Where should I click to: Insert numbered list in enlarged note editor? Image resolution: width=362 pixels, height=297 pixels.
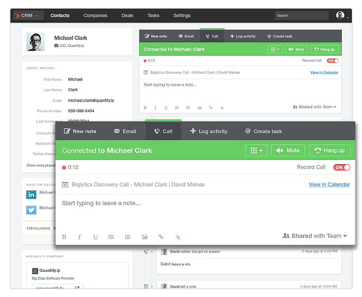click(127, 237)
